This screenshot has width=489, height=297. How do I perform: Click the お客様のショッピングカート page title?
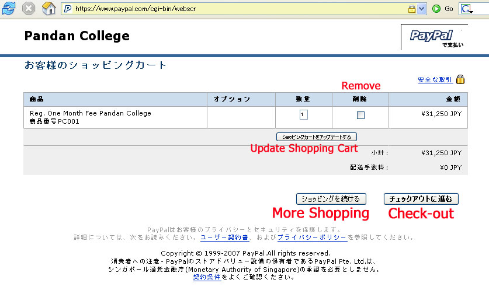[95, 65]
